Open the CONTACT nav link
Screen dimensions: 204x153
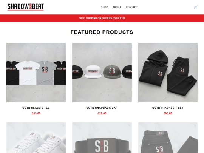click(x=132, y=7)
